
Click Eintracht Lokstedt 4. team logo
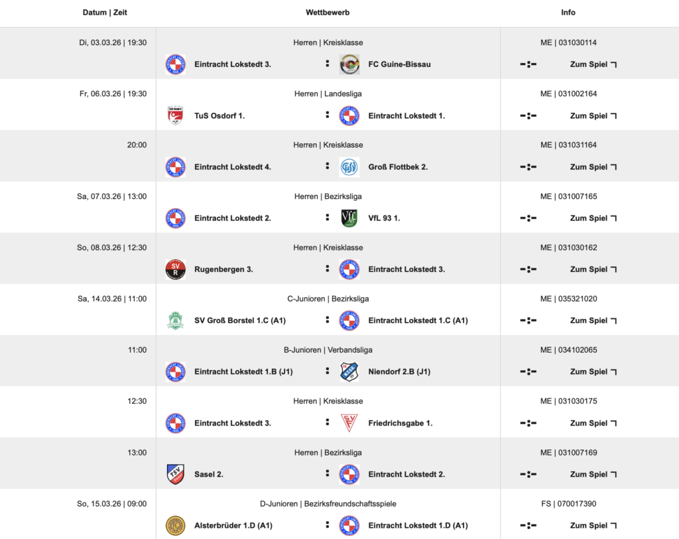pos(175,167)
